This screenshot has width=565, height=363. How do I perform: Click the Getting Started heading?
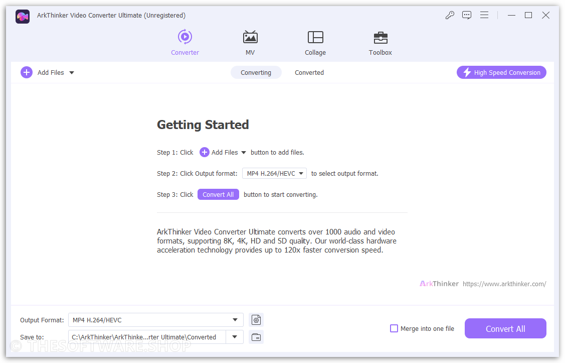[x=203, y=125]
